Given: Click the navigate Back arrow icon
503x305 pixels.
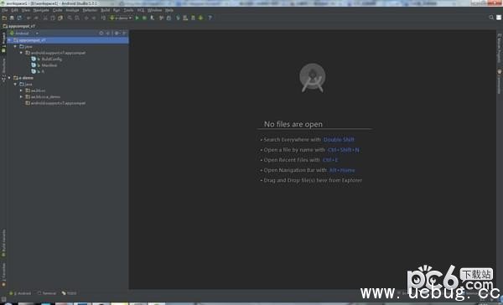Looking at the screenshot, I should [x=86, y=18].
